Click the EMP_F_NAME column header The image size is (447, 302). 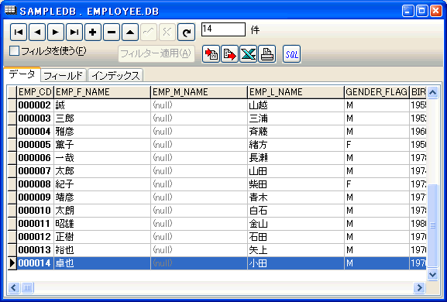[102, 92]
